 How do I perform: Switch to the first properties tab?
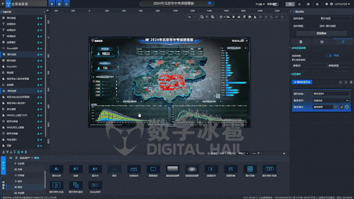(301, 42)
